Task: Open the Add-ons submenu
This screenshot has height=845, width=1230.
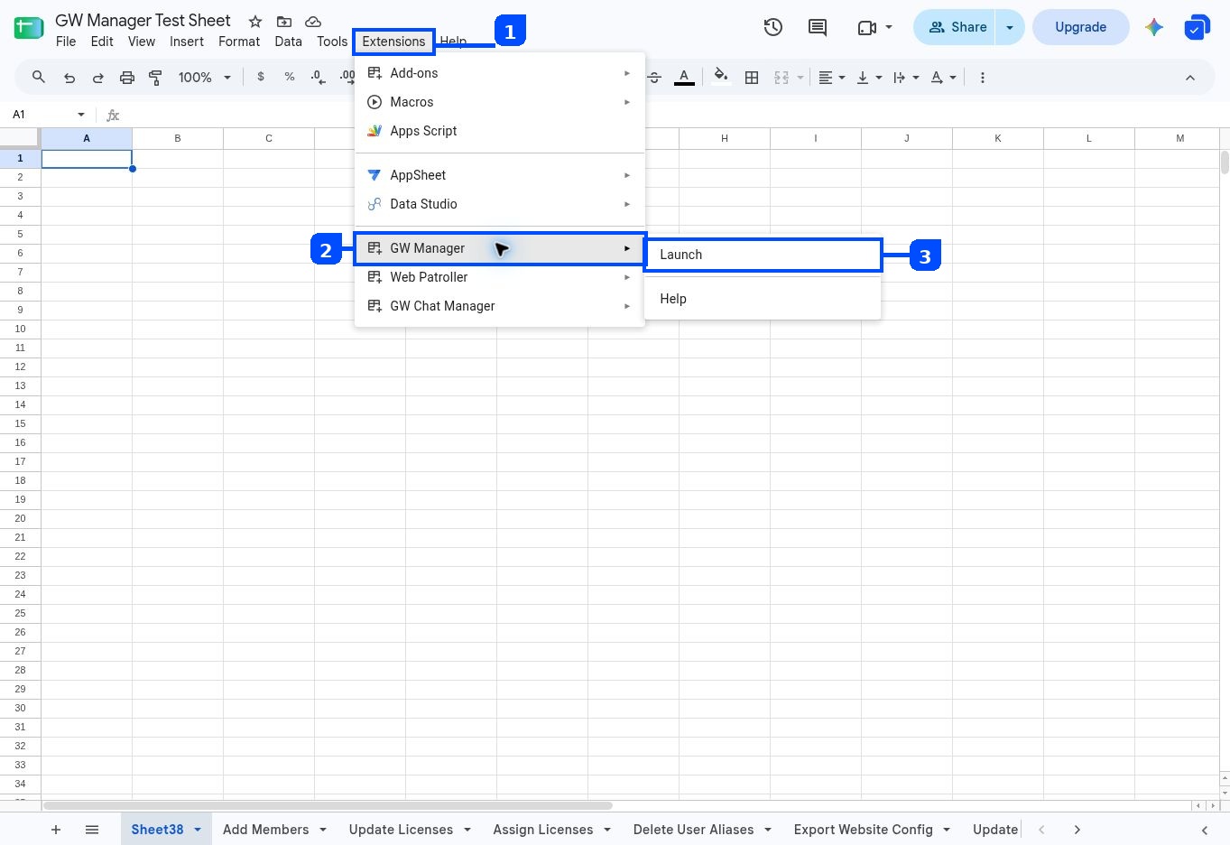Action: (500, 73)
